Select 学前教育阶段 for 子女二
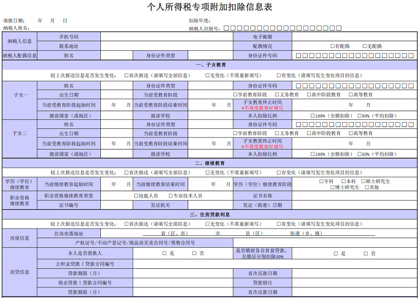This screenshot has width=418, height=298. tap(235, 133)
